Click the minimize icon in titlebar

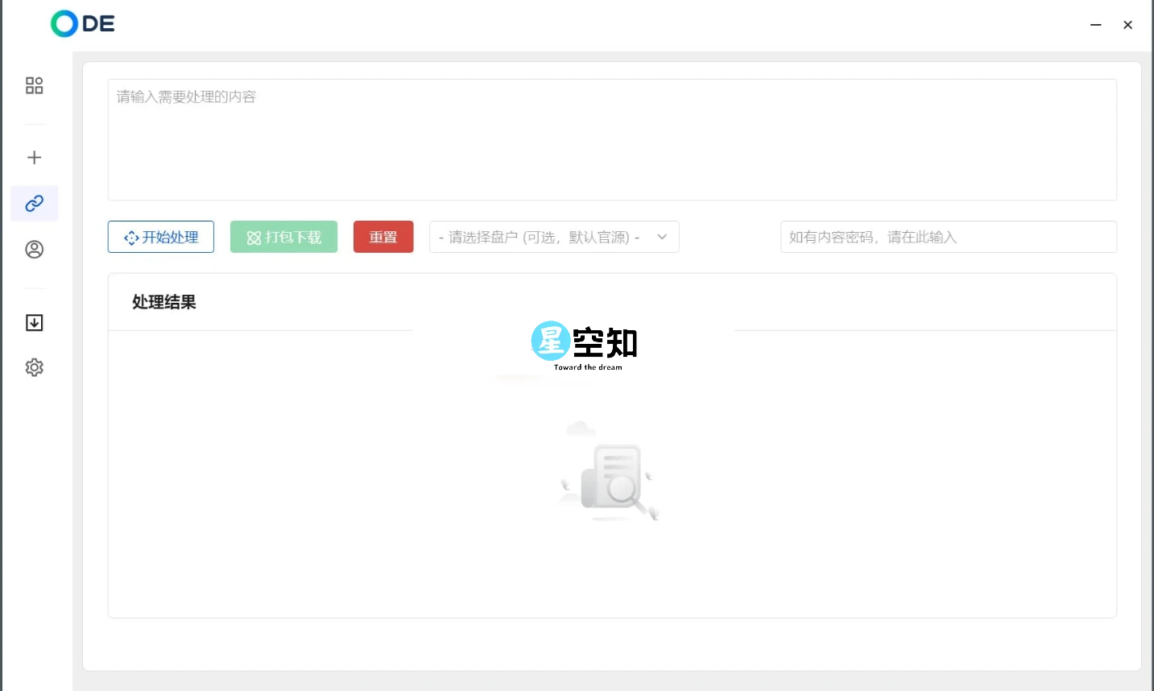coord(1095,25)
